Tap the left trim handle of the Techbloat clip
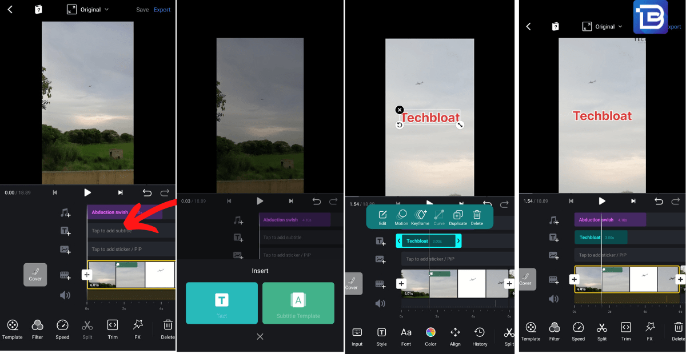This screenshot has height=354, width=686. tap(399, 242)
